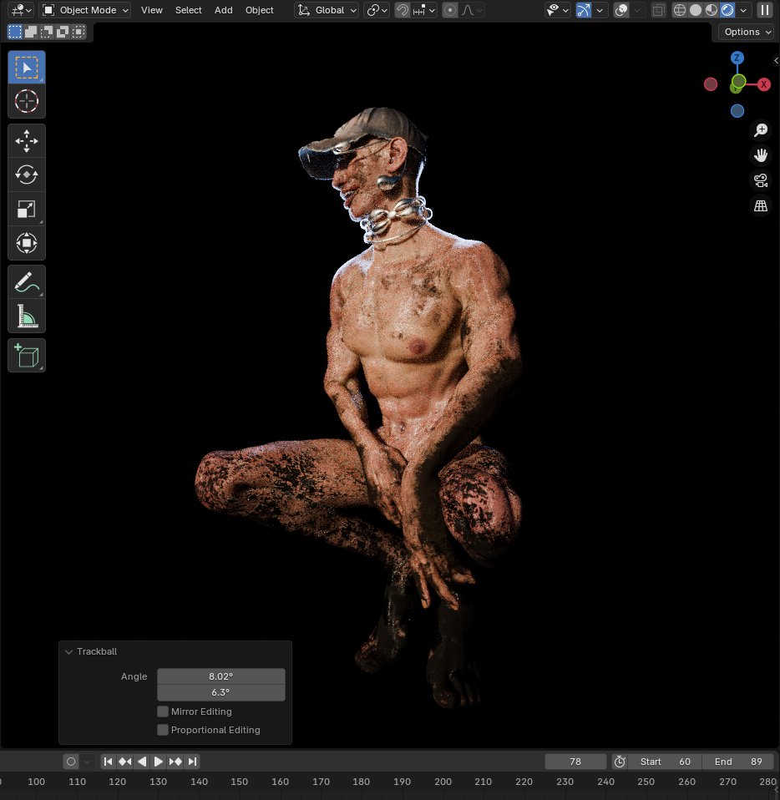Jump to next keyframe
The image size is (780, 800).
click(175, 762)
